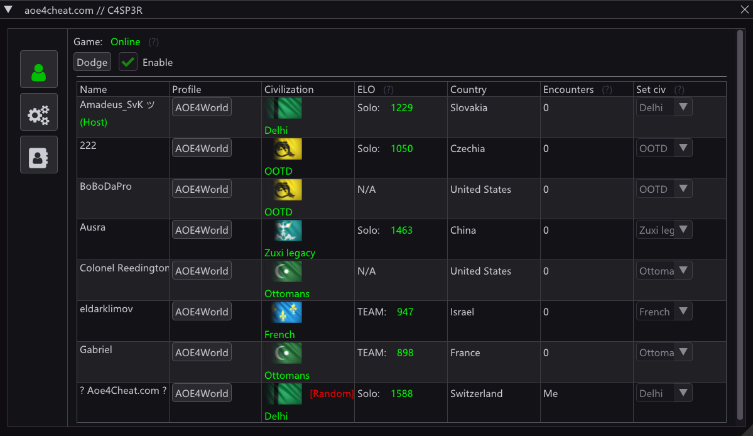Image resolution: width=753 pixels, height=436 pixels.
Task: Select player name eldarklimov
Action: pos(106,308)
